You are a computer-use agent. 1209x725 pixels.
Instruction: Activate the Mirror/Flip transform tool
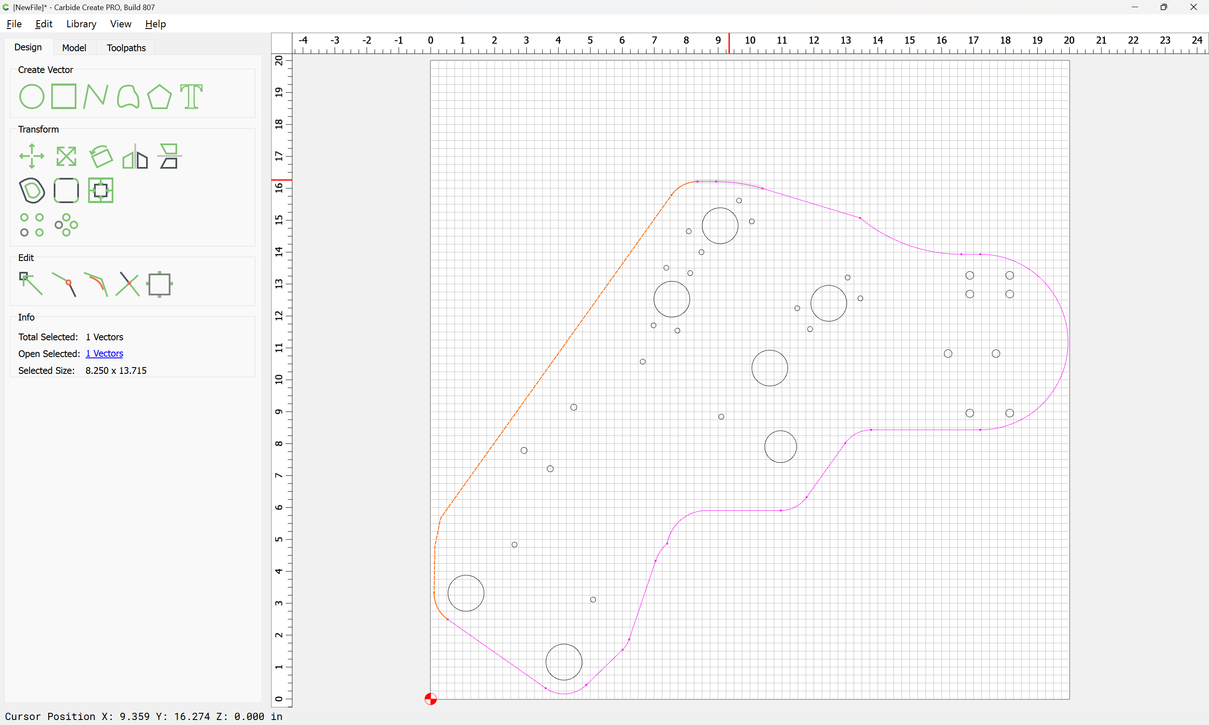pos(135,156)
